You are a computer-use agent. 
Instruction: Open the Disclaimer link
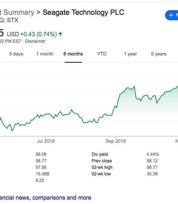[35, 41]
